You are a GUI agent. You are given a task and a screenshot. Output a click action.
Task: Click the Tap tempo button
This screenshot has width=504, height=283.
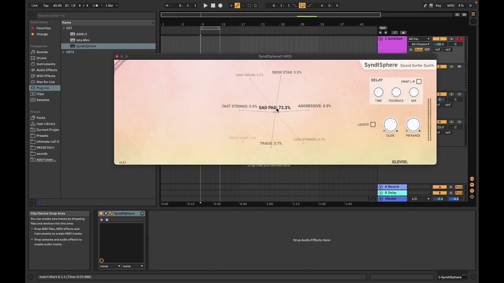(x=46, y=6)
